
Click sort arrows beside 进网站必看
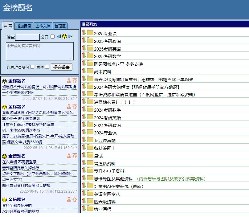point(84,101)
